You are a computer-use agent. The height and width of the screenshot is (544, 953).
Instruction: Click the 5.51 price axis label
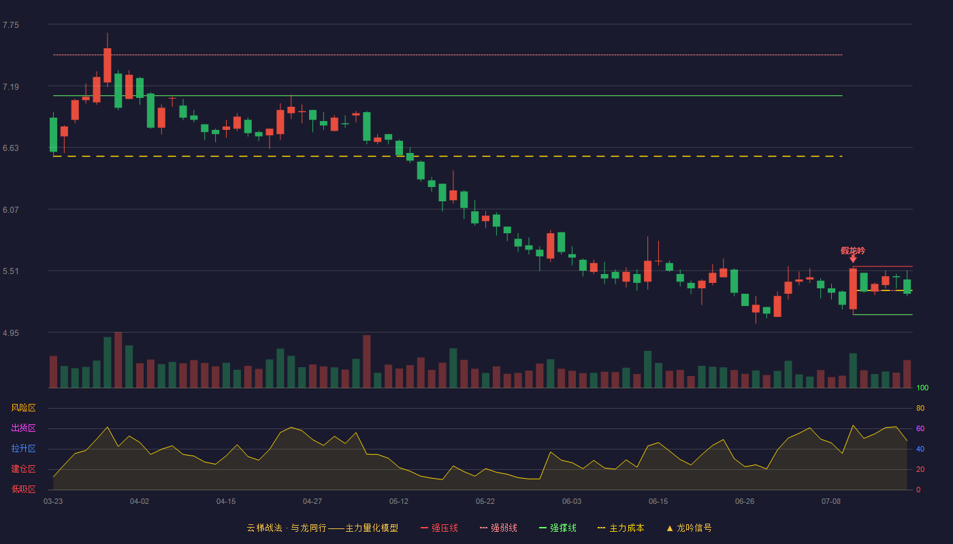(x=11, y=271)
